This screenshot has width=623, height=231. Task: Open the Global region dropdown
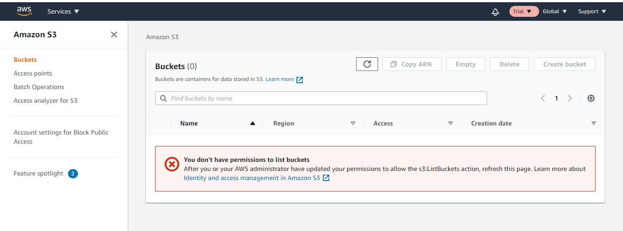coord(555,11)
